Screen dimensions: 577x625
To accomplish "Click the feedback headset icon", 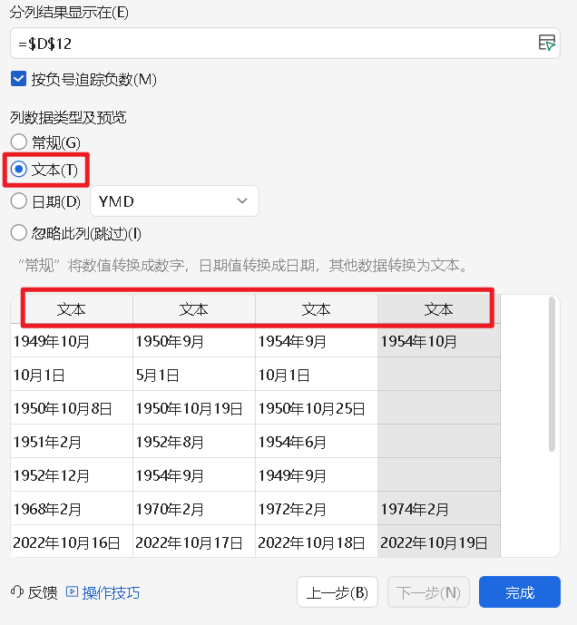I will (17, 592).
